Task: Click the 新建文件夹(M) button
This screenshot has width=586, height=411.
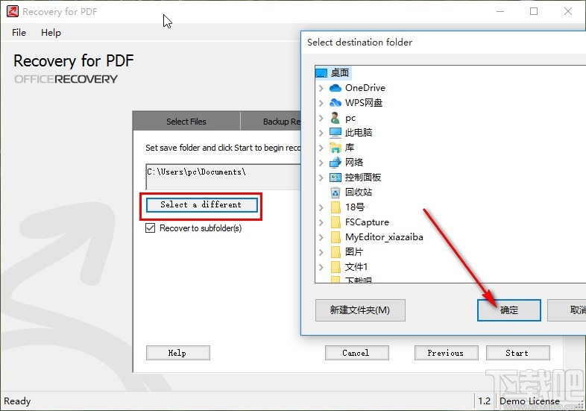Action: 360,310
